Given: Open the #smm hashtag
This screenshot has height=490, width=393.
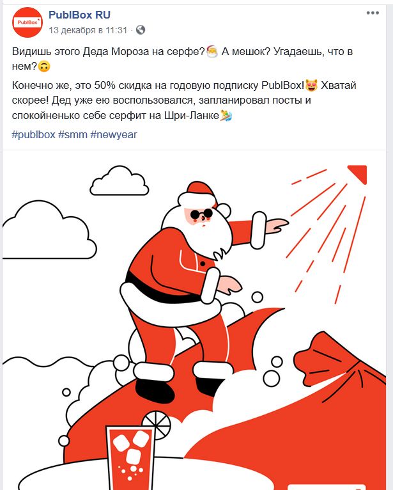Looking at the screenshot, I should [x=73, y=135].
